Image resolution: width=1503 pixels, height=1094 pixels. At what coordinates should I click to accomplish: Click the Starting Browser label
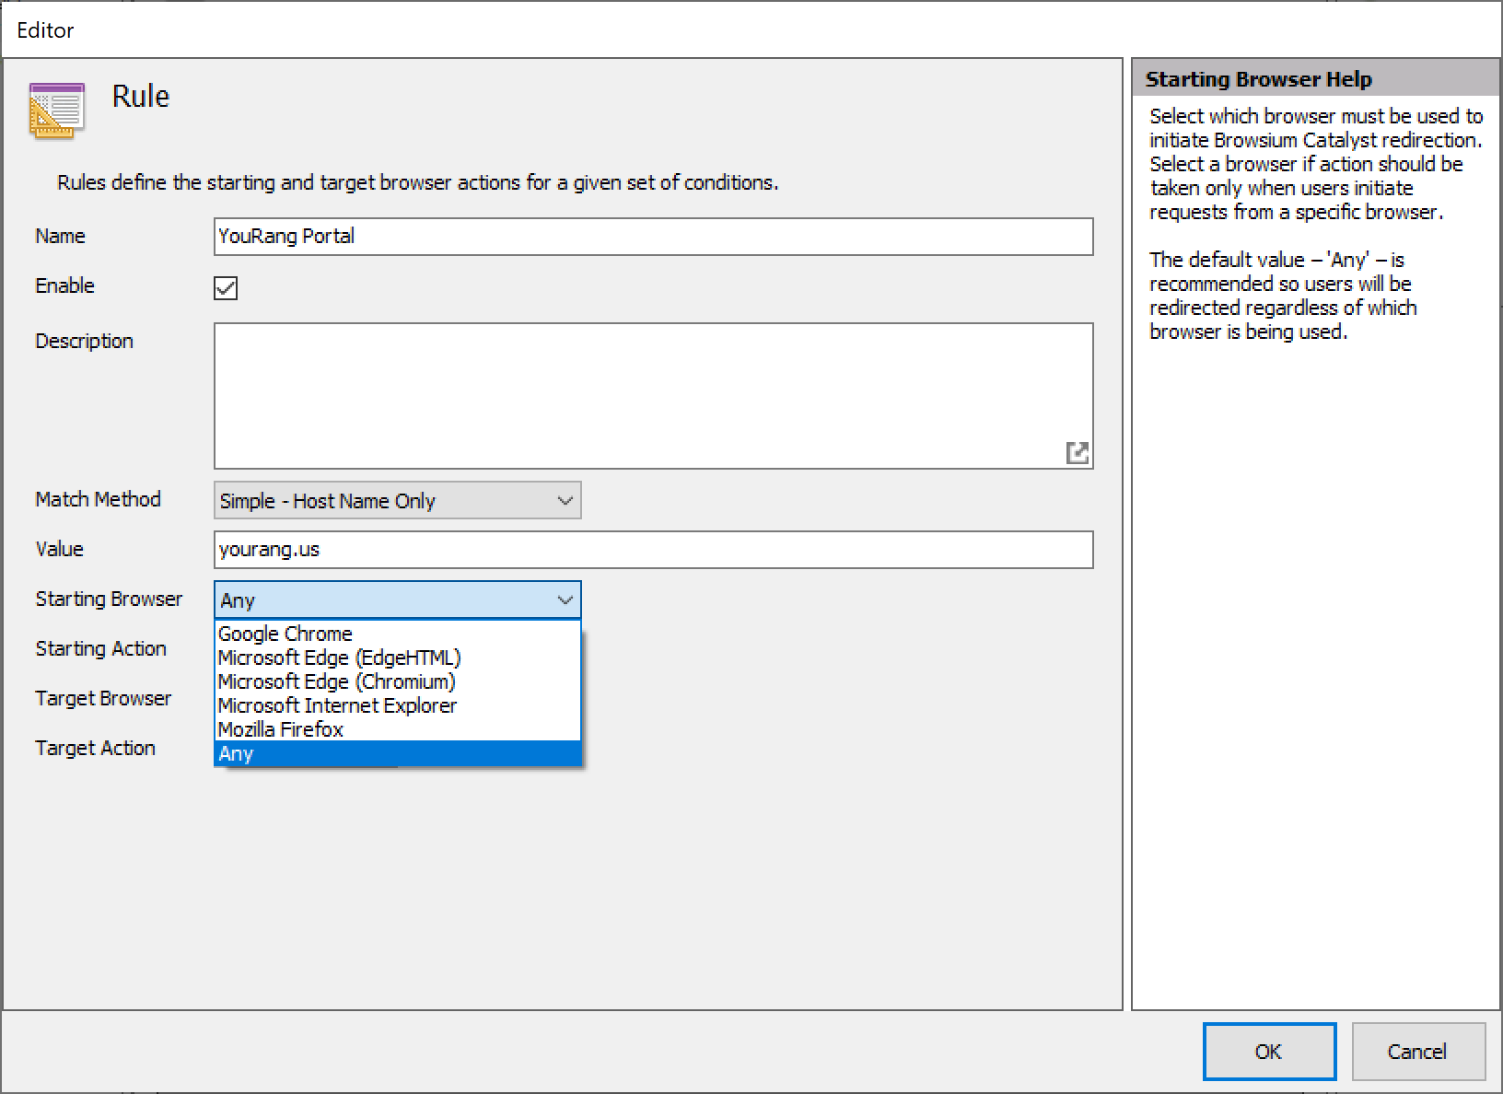(109, 599)
